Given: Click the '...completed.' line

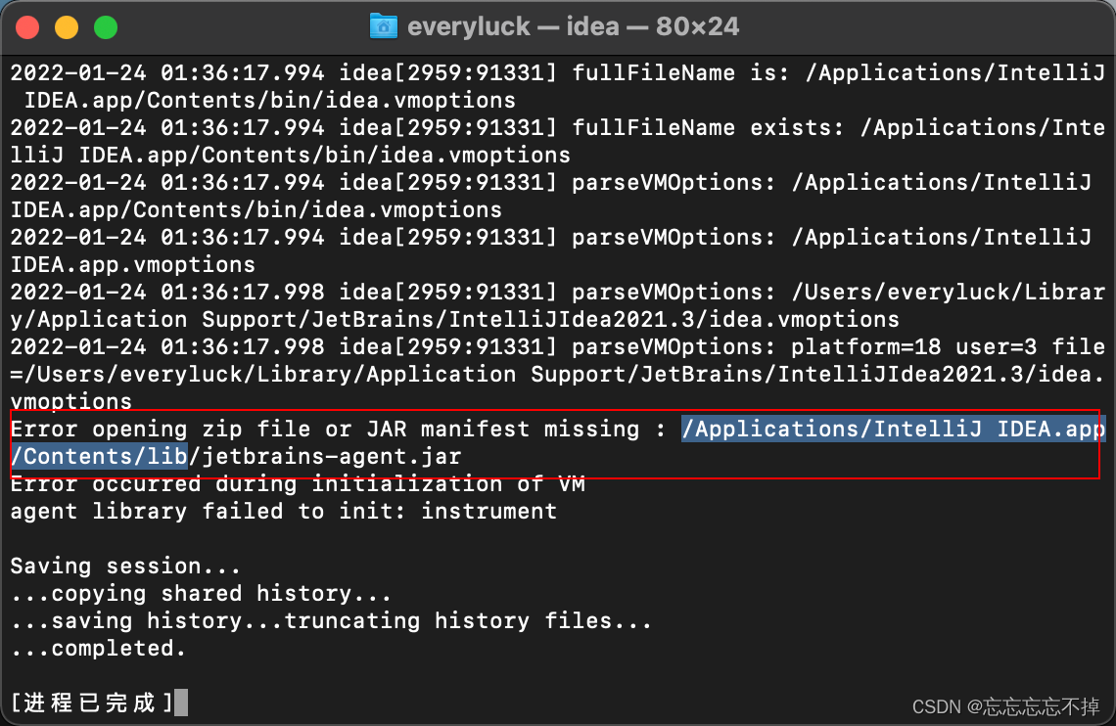Looking at the screenshot, I should (98, 649).
